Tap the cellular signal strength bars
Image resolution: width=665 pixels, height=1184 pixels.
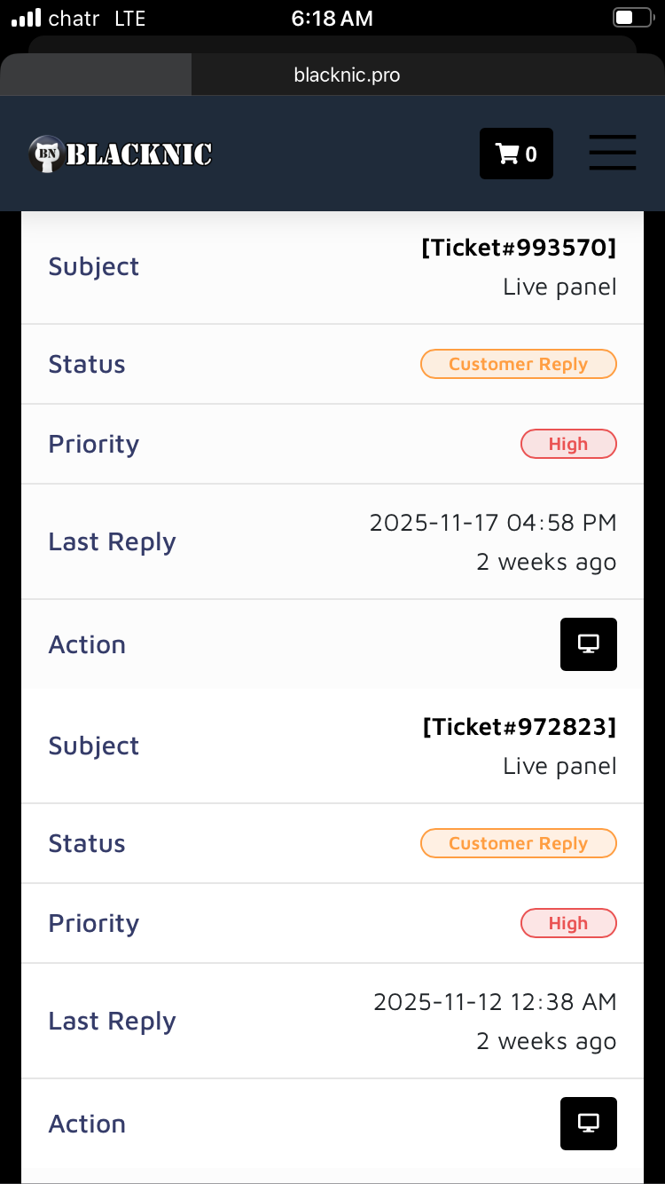click(27, 18)
